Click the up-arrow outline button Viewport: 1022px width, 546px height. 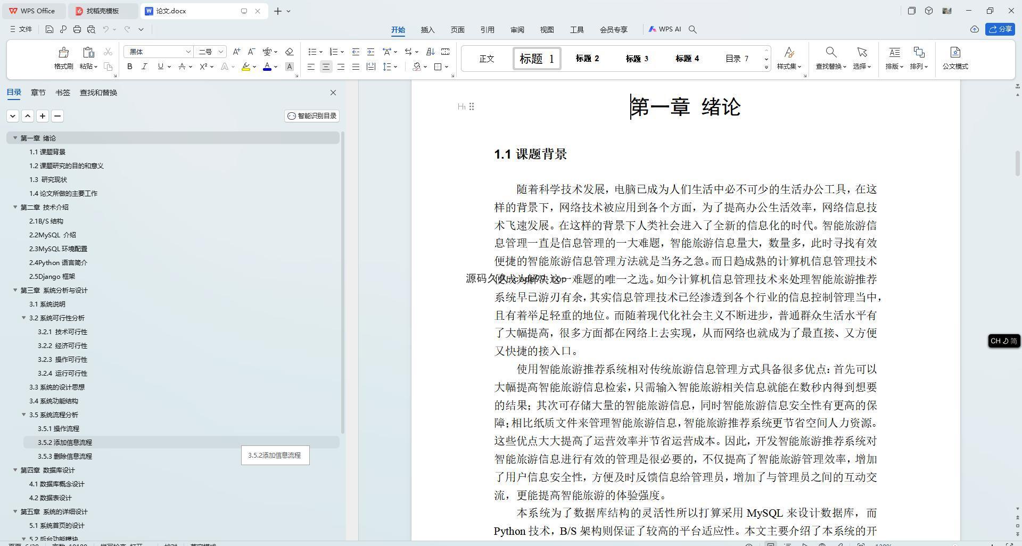[28, 116]
